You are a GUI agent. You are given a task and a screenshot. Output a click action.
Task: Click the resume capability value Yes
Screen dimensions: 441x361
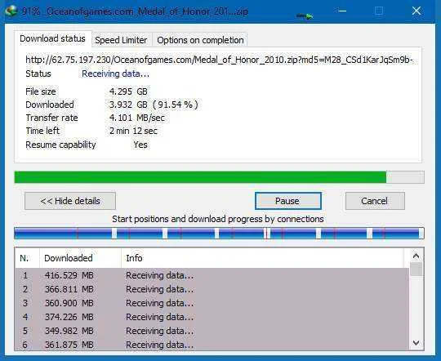140,145
